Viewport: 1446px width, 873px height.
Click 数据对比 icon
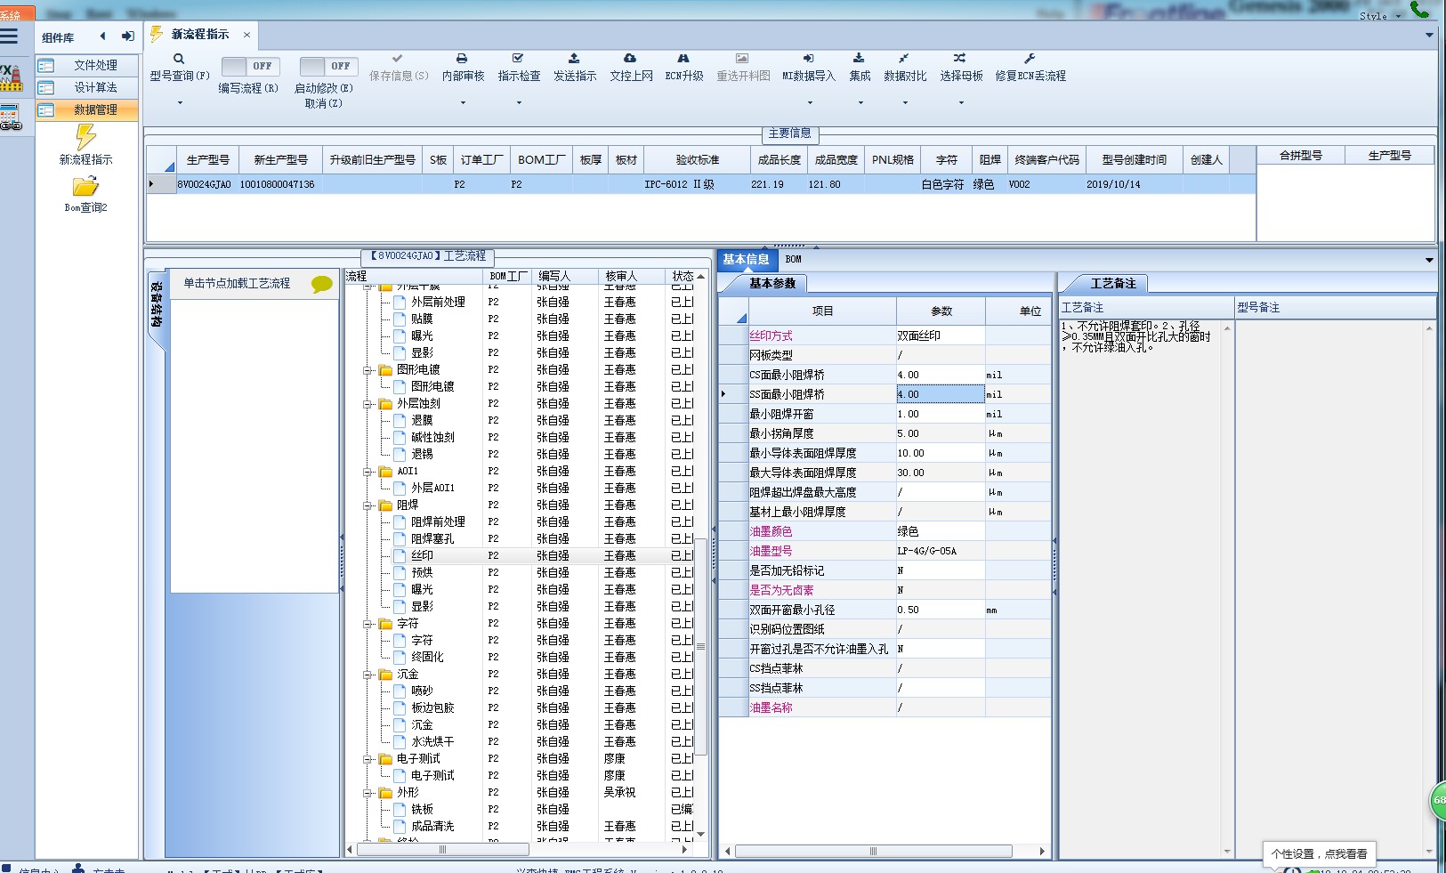[x=904, y=58]
